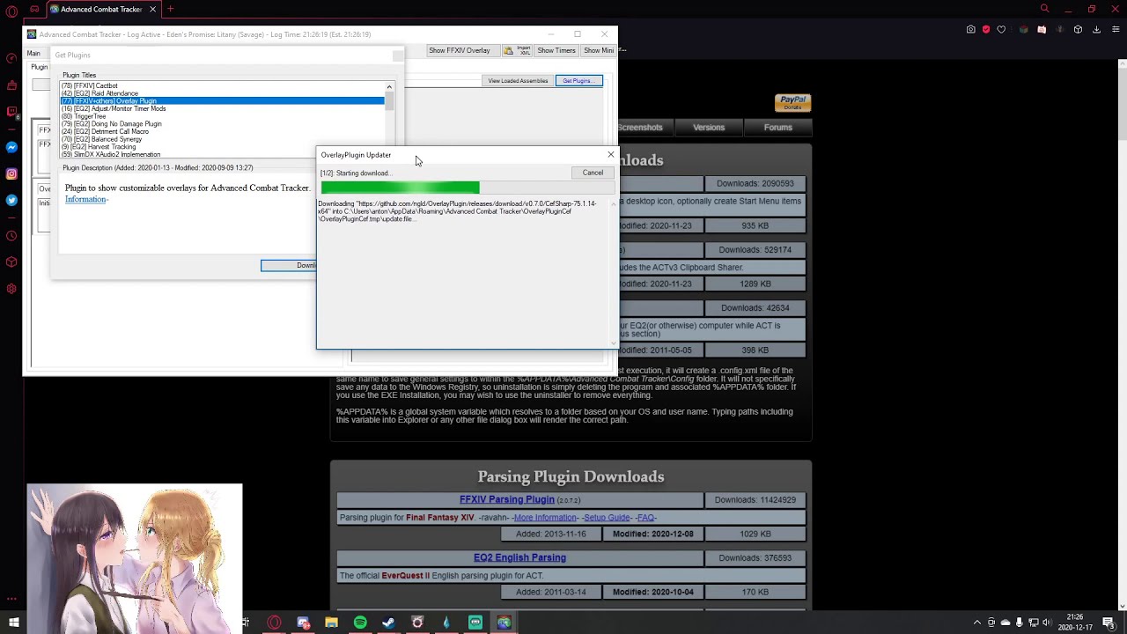Click View Loaded Assemblies button
The image size is (1127, 634).
pos(518,81)
